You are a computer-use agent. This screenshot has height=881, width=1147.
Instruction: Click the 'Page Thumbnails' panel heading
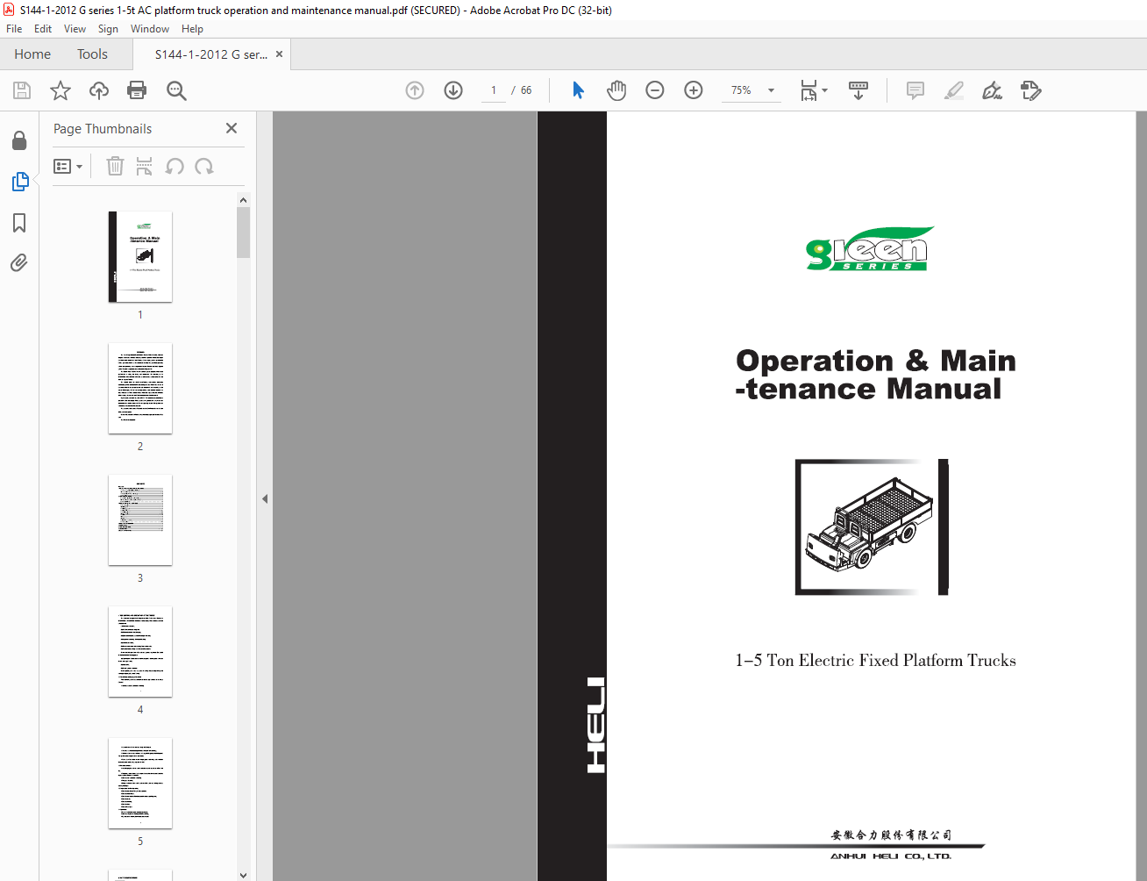(103, 129)
